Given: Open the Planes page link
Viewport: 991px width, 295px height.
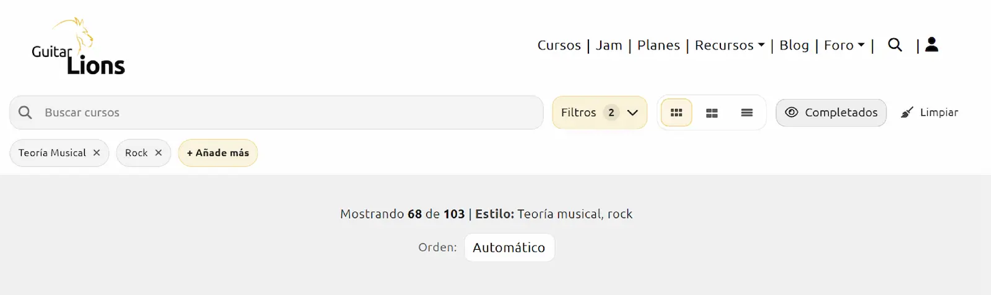Looking at the screenshot, I should pos(658,45).
